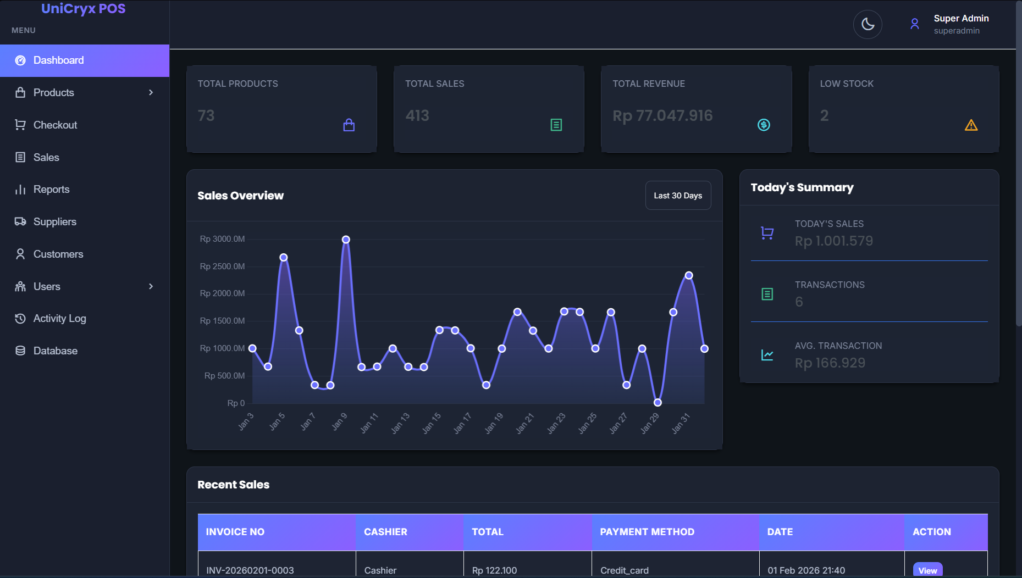1022x578 pixels.
Task: Click the Activity Log clock icon
Action: [x=20, y=318]
